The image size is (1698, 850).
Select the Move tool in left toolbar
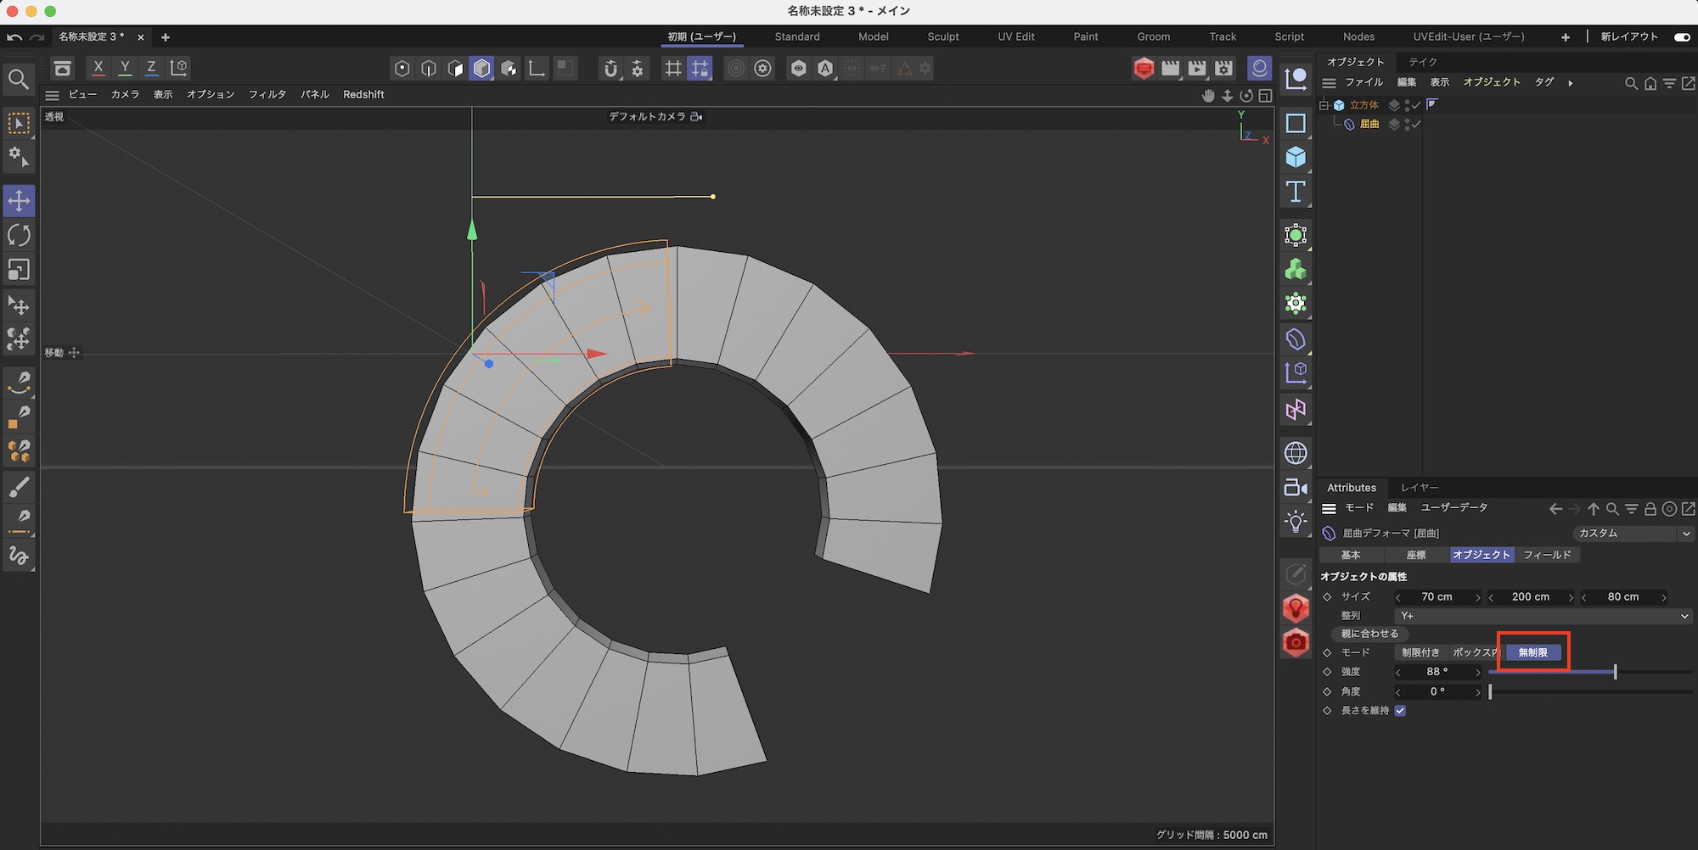pyautogui.click(x=19, y=201)
